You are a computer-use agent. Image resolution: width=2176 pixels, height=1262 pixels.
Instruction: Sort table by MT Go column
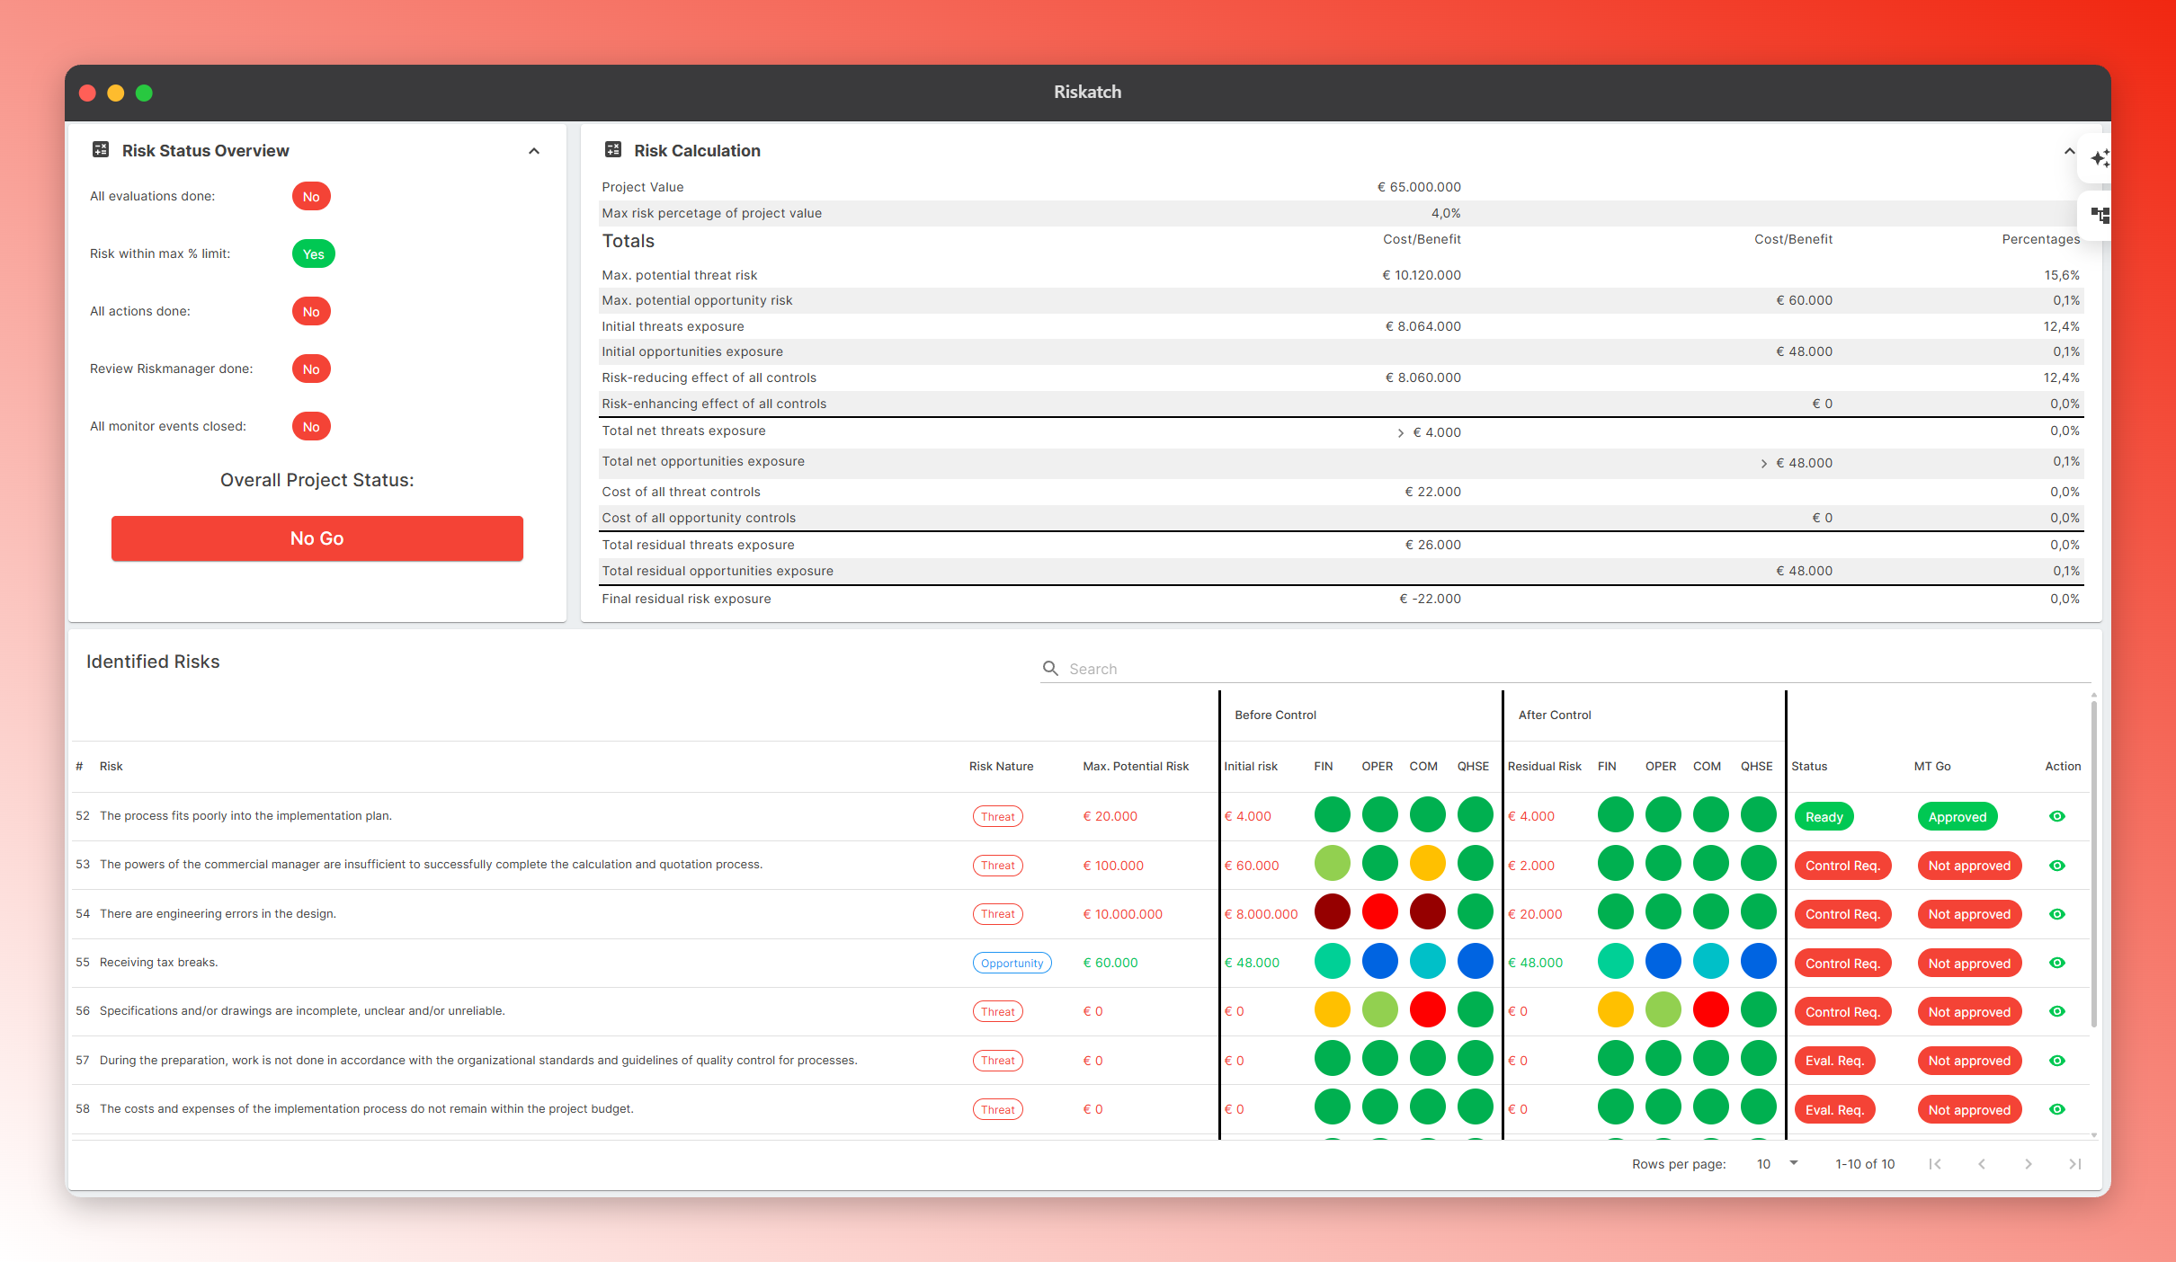[x=1932, y=766]
